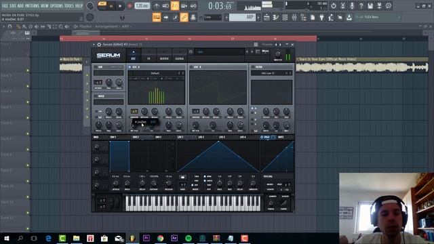Switch to Serum GLOBAL tab
Viewport: 434px width, 244px height.
(179, 55)
